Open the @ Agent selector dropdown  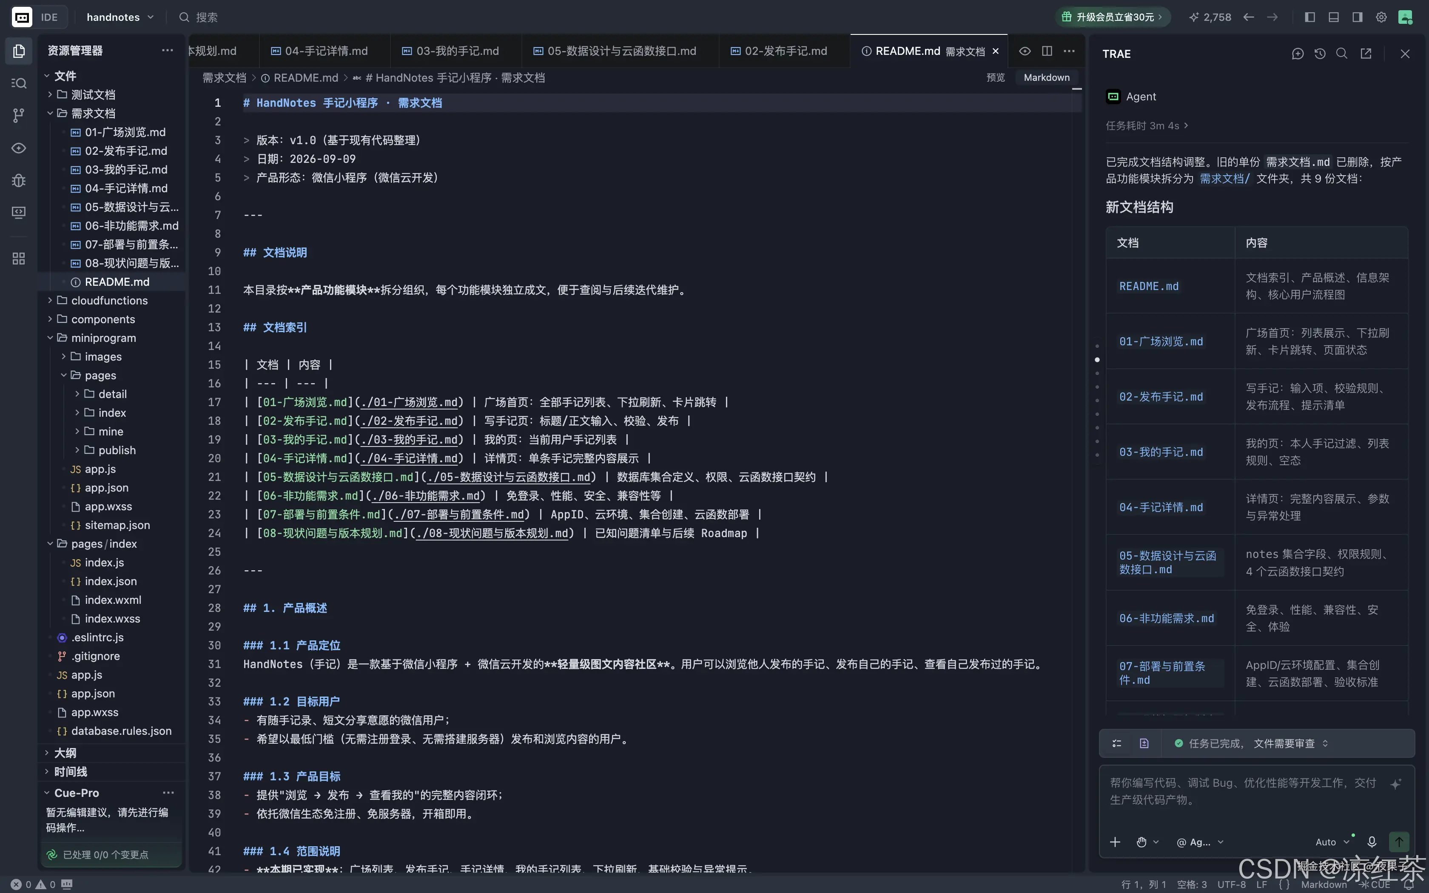pyautogui.click(x=1200, y=842)
